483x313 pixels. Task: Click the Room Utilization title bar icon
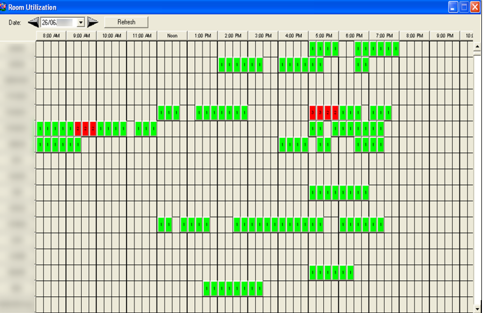click(x=4, y=5)
